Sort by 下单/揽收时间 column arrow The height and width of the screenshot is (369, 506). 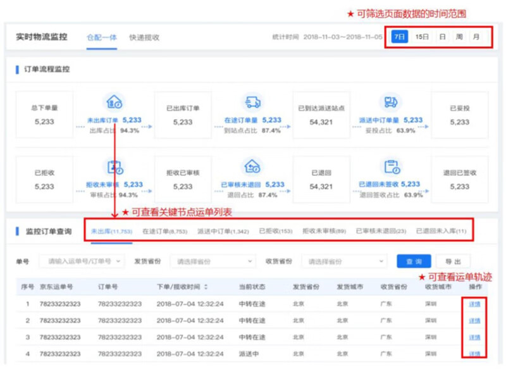pyautogui.click(x=206, y=287)
